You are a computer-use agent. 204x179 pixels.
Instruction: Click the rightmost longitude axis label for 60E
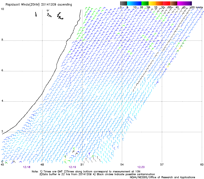point(202,165)
